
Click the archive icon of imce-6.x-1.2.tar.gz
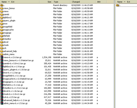2,73
